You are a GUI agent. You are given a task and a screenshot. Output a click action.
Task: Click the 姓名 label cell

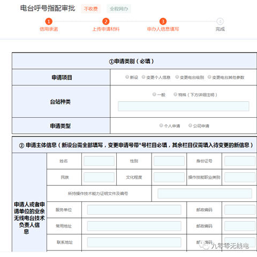point(64,161)
